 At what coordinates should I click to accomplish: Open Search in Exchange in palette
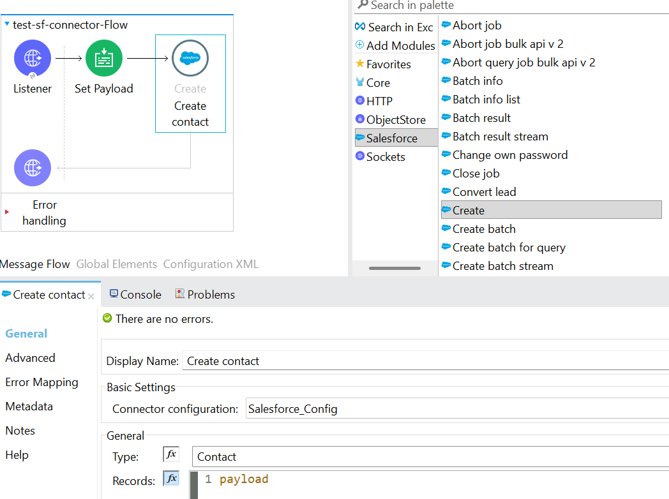click(x=395, y=27)
